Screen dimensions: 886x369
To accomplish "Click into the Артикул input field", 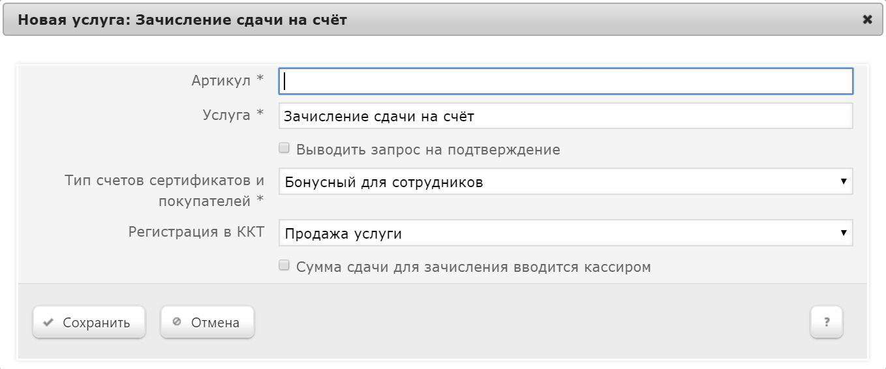I will (x=566, y=81).
